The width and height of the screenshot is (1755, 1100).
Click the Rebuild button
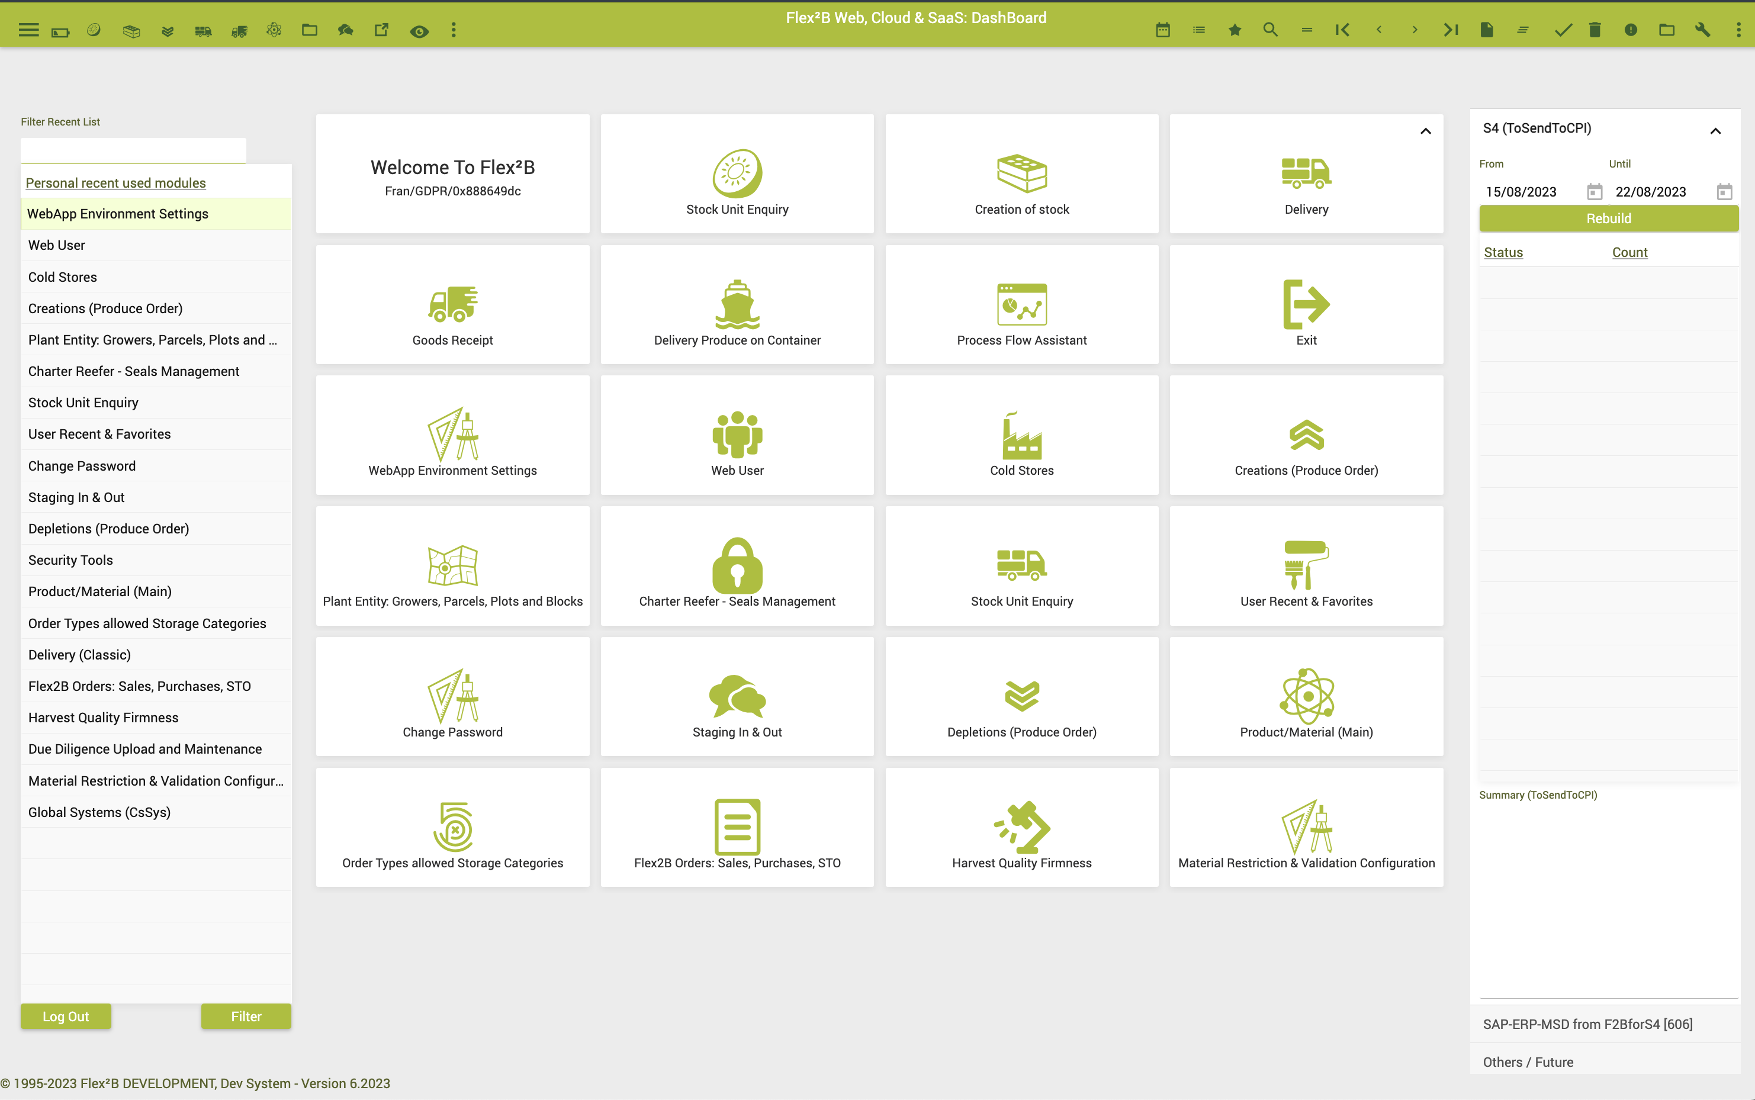[x=1608, y=218]
